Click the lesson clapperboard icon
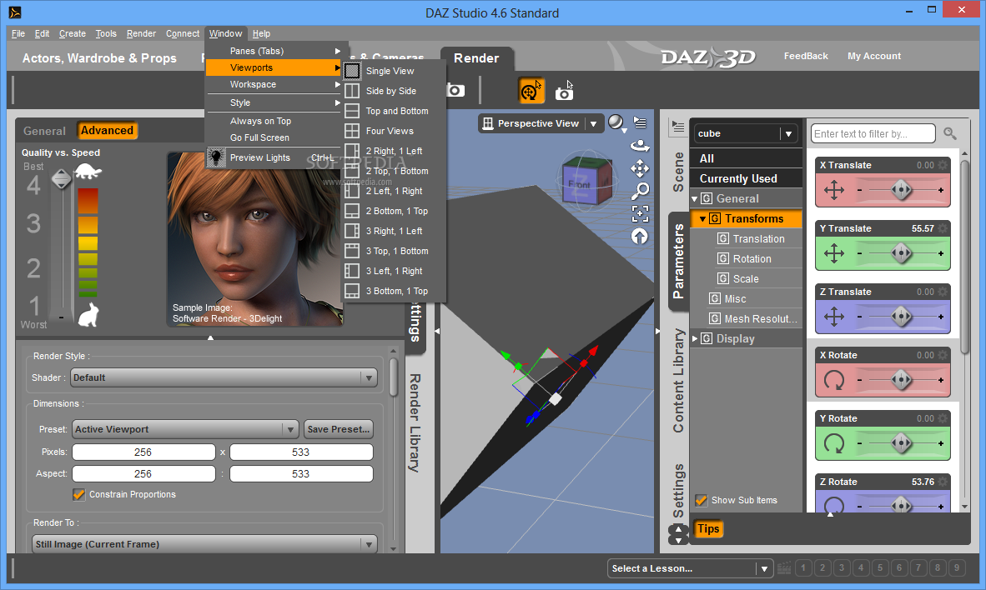This screenshot has width=986, height=590. tap(784, 568)
